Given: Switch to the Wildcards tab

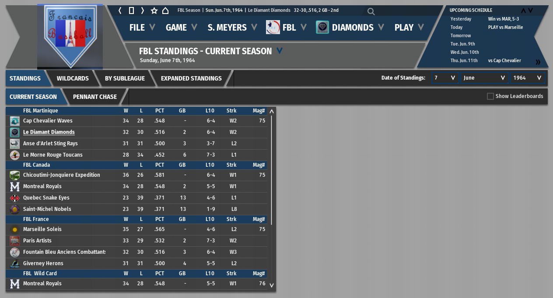Looking at the screenshot, I should (73, 78).
